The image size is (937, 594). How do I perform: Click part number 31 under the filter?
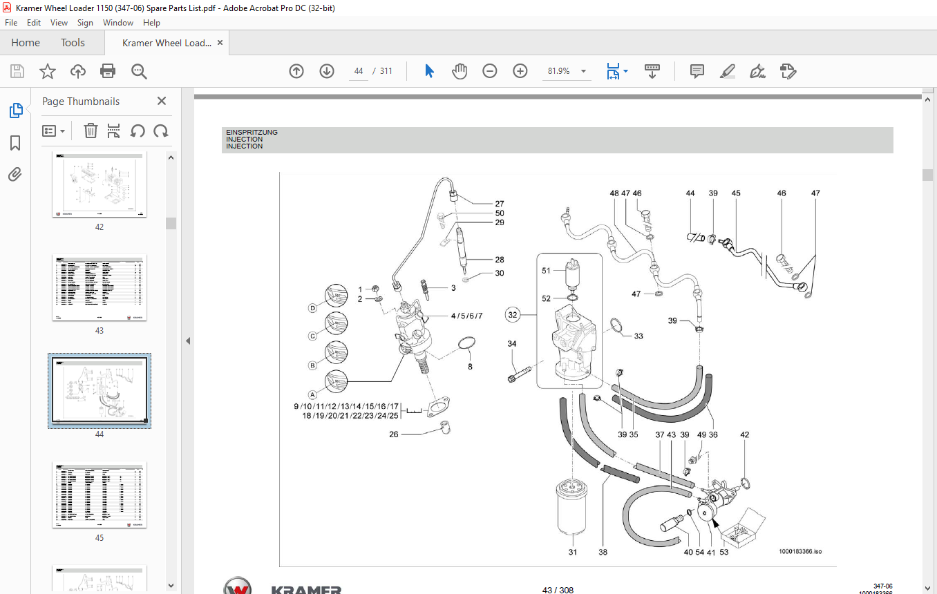pos(573,552)
